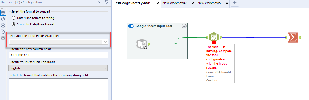The height and width of the screenshot is (100, 309).
Task: Open the Configuration gear icon in sidebar
Action: pyautogui.click(x=3, y=13)
